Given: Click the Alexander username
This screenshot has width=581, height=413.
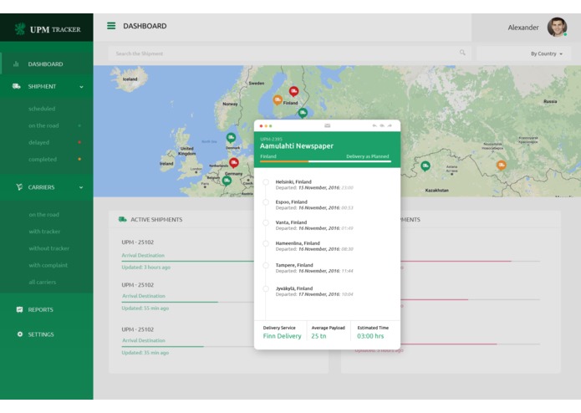Looking at the screenshot, I should click(523, 28).
